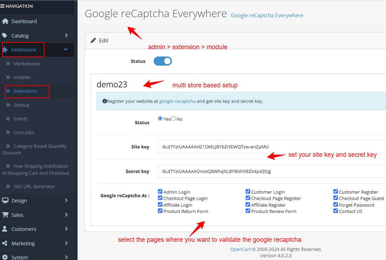Click the Customers person icon
Screen dimensions: 386x260
[5, 229]
